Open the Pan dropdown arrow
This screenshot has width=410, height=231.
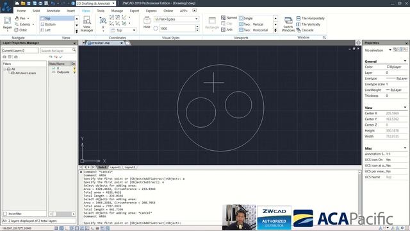pyautogui.click(x=28, y=19)
